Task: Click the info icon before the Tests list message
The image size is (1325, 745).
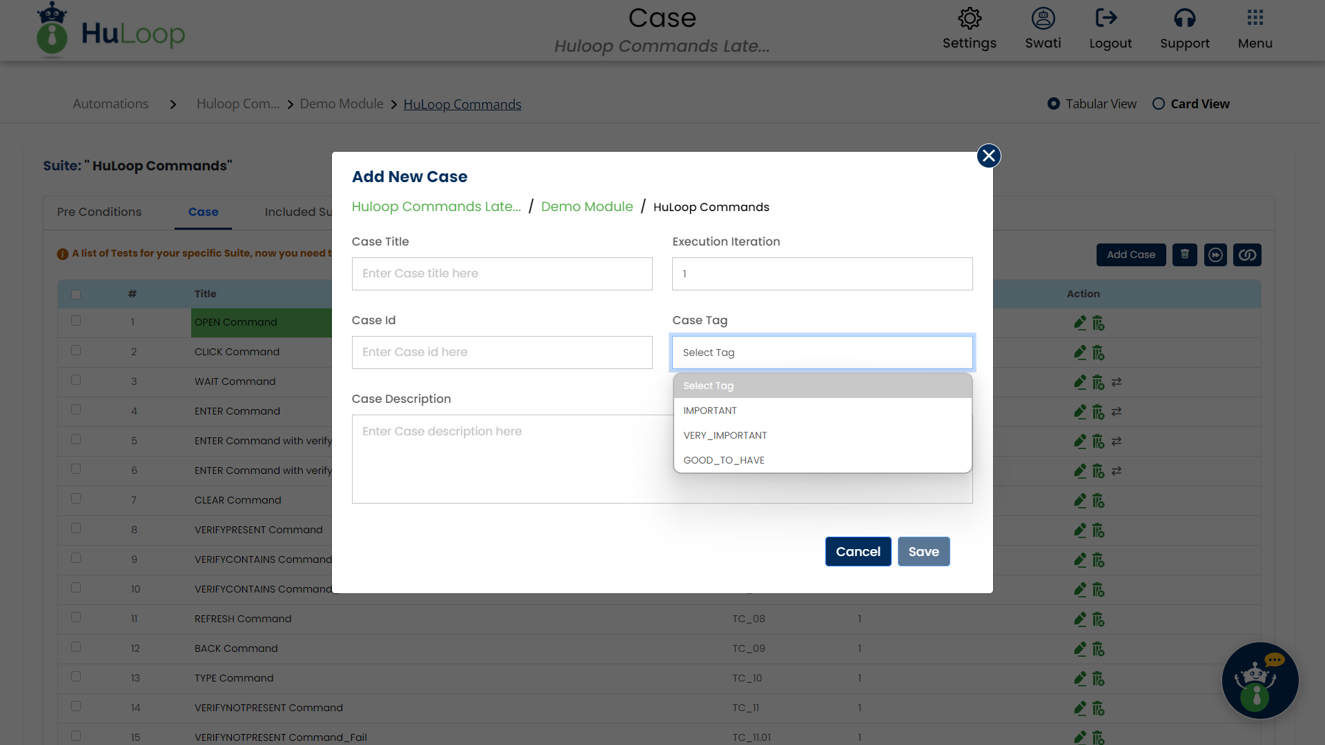Action: [62, 254]
